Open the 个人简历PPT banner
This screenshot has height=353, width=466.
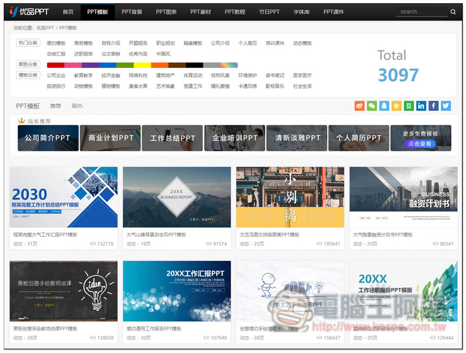coord(359,138)
